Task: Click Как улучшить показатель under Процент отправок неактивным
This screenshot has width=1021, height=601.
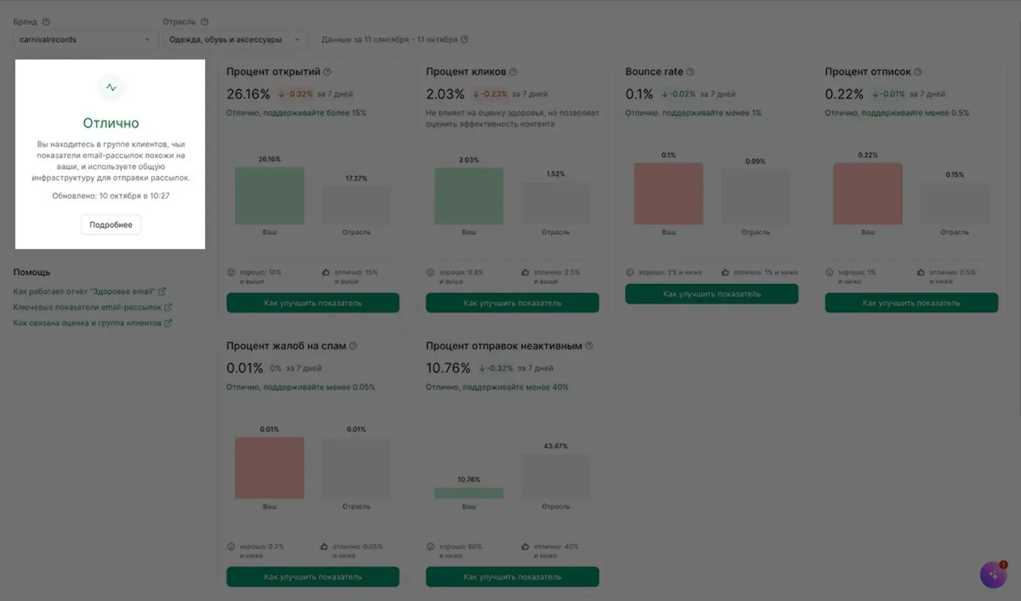Action: click(x=512, y=577)
